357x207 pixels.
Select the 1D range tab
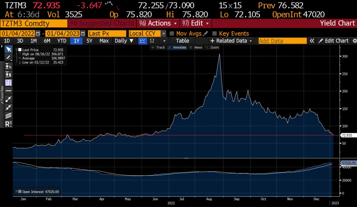coord(7,41)
